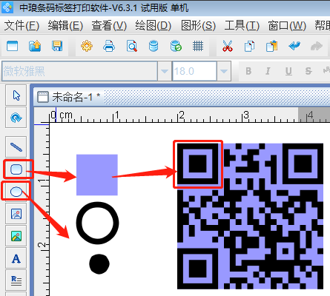330x296 pixels.
Task: Open a file with the folder icon
Action: [x=35, y=46]
